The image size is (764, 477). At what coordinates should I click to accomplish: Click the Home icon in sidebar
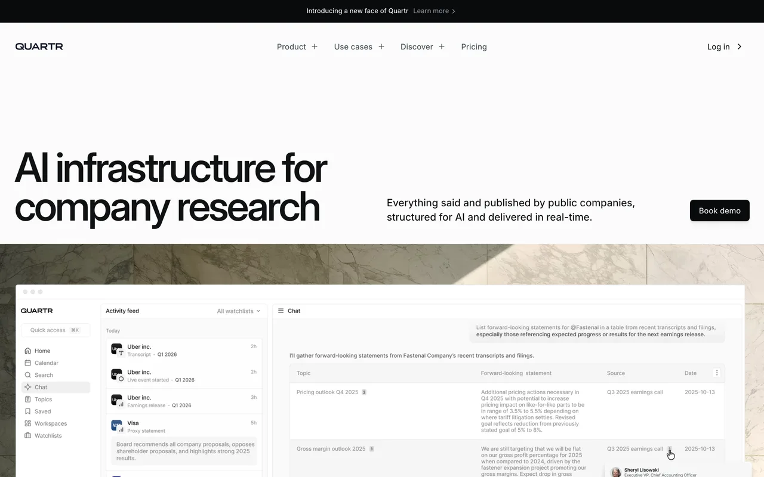pos(28,351)
